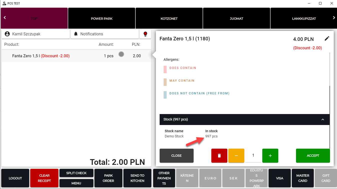
Task: Switch to the JUOMAT category tab
Action: click(236, 18)
